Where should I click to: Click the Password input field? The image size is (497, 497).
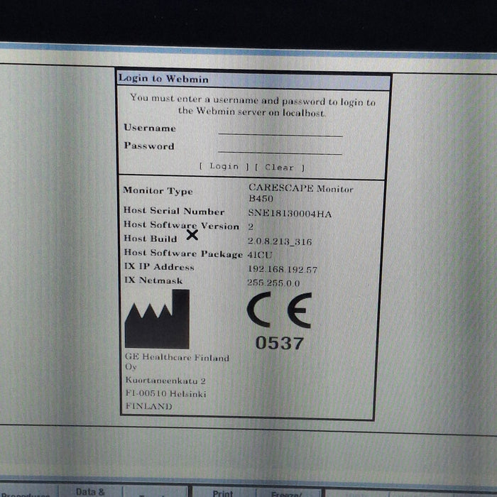280,148
